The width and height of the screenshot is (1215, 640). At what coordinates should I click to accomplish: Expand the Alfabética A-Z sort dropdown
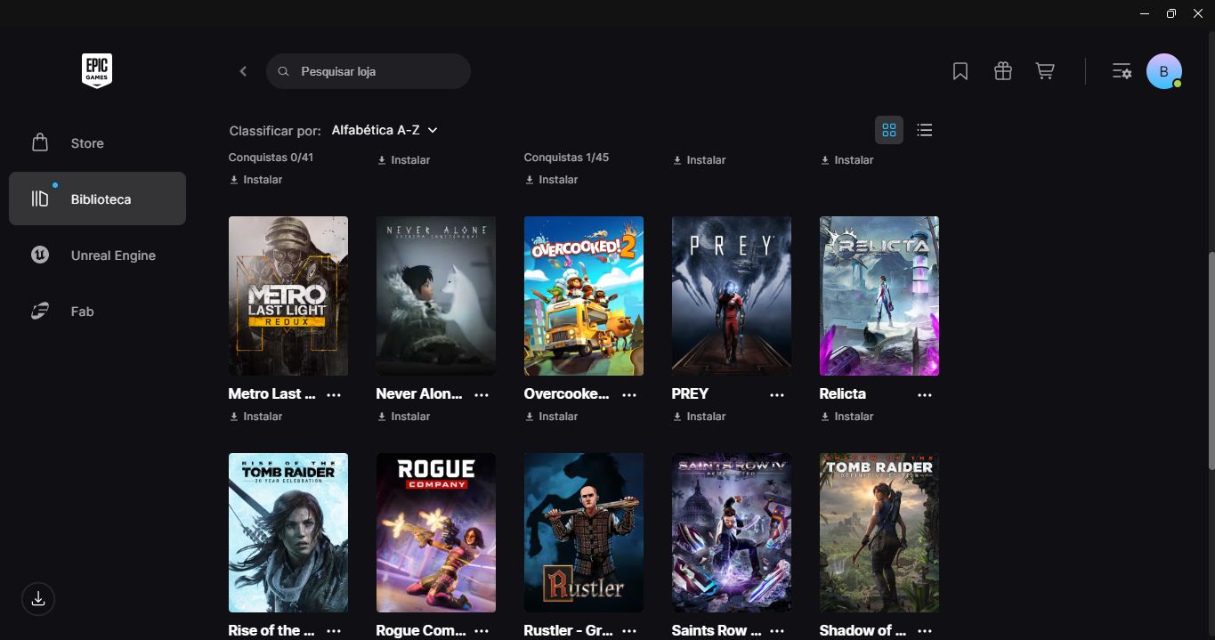(385, 130)
